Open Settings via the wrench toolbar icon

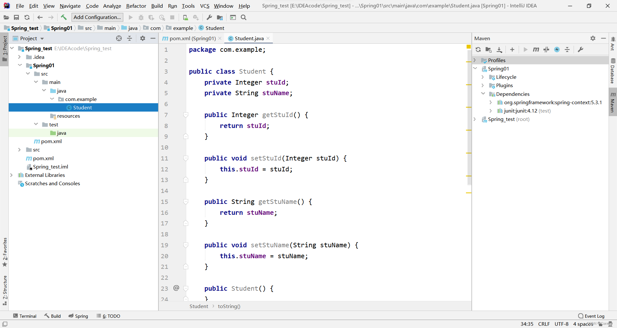209,17
